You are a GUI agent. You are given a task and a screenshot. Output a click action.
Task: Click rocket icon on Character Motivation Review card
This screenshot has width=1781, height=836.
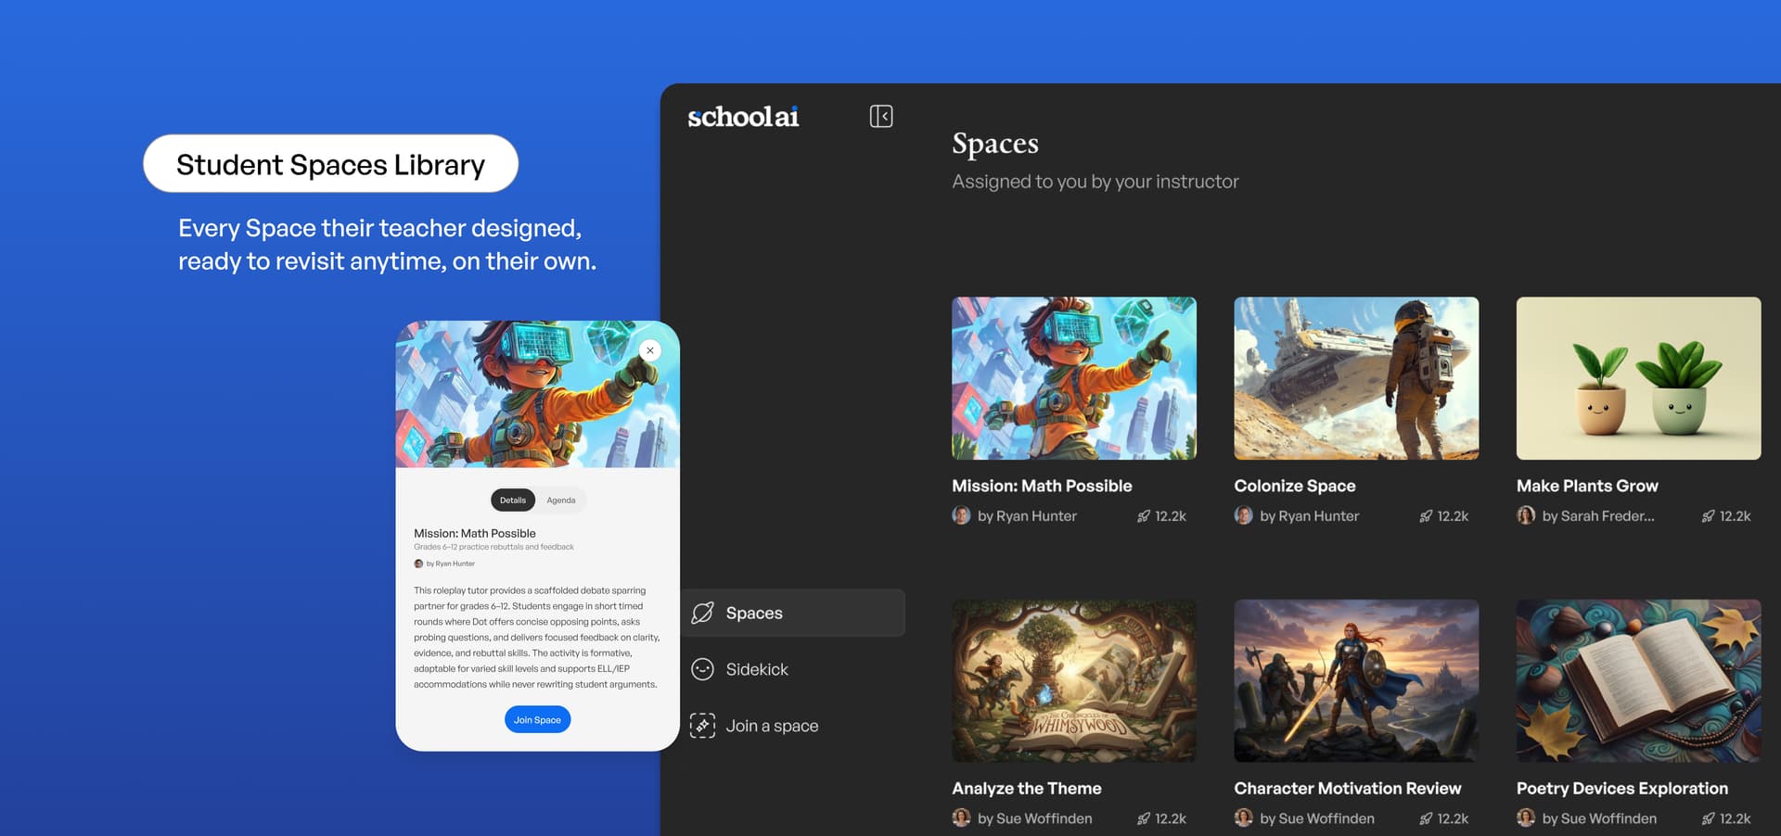click(1426, 818)
